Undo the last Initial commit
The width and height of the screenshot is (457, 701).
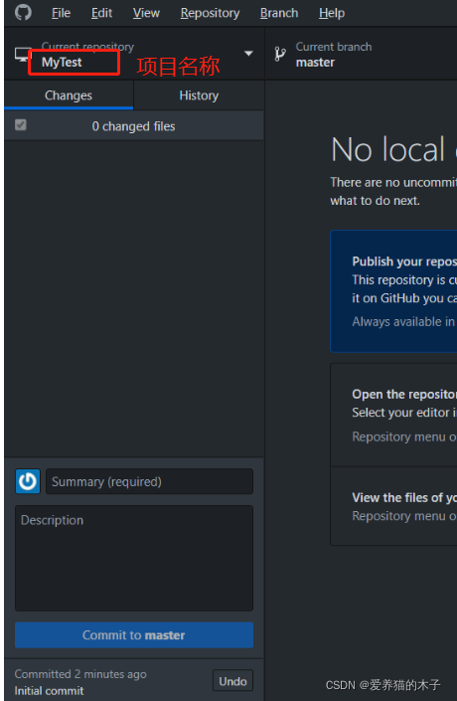tap(232, 681)
